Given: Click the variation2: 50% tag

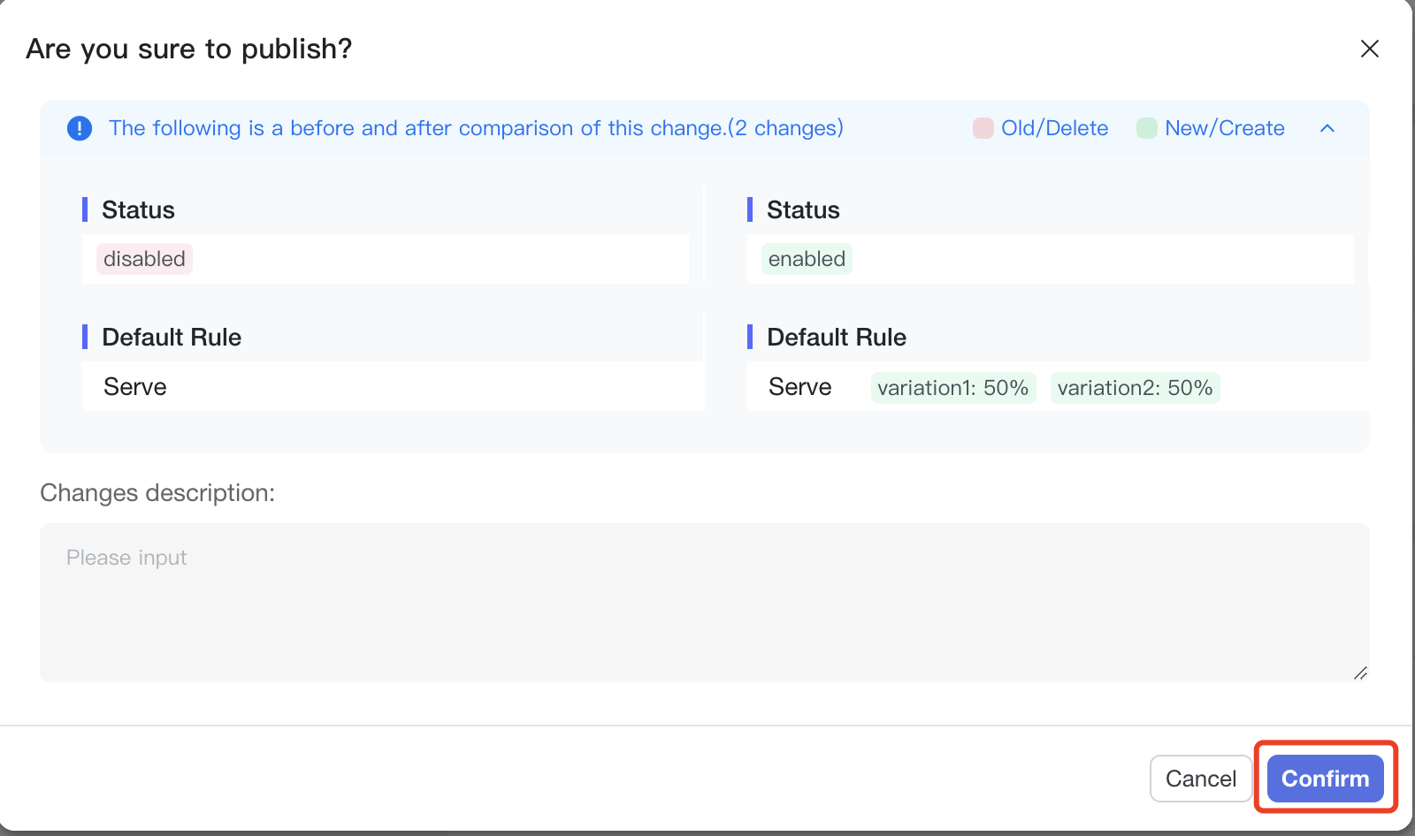Looking at the screenshot, I should 1135,388.
